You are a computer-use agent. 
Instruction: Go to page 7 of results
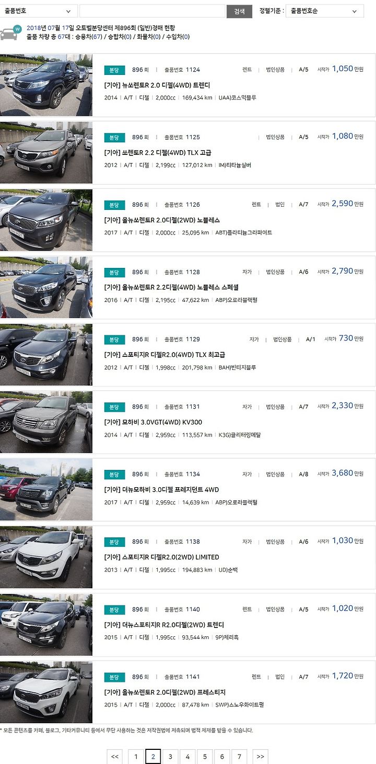239,757
